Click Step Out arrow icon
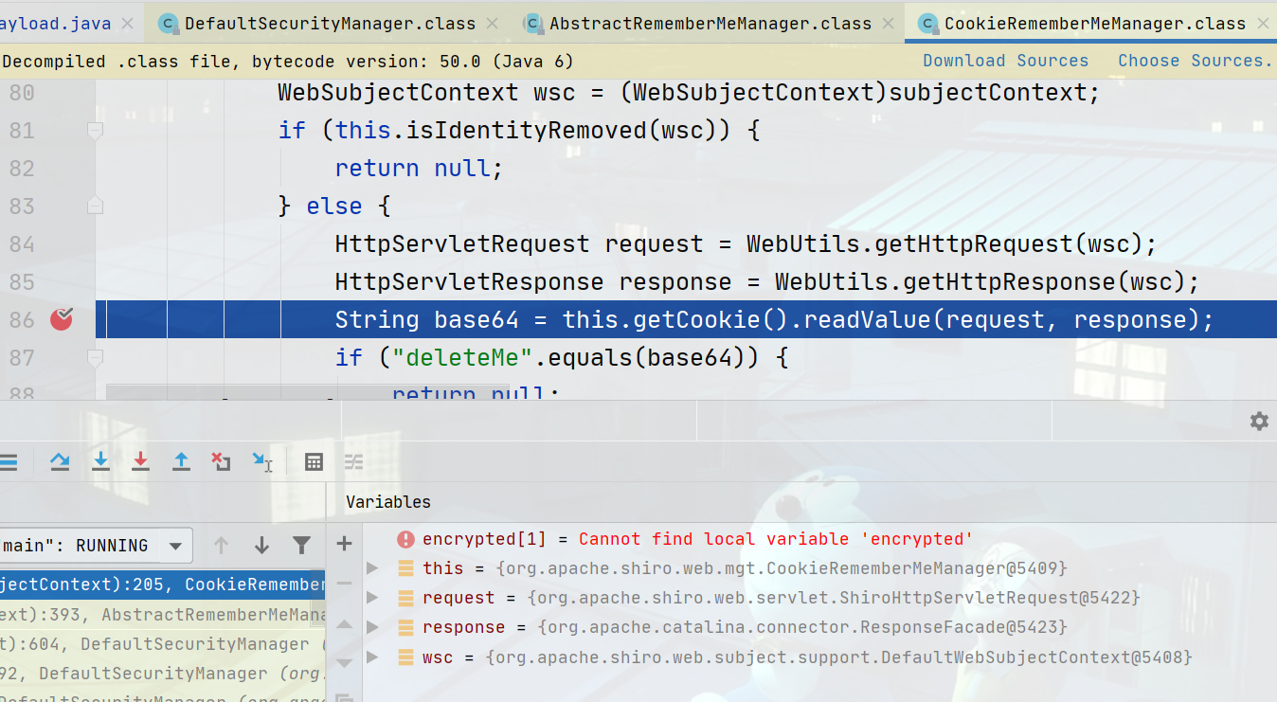The height and width of the screenshot is (702, 1277). tap(181, 461)
